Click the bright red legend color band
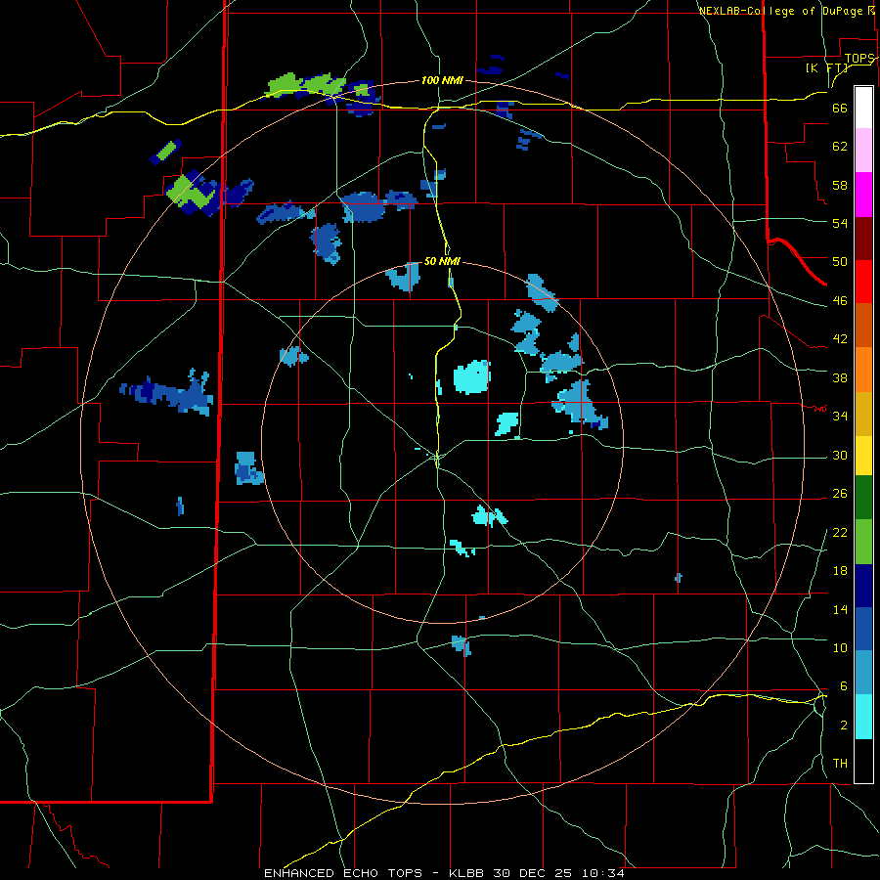 tap(863, 282)
